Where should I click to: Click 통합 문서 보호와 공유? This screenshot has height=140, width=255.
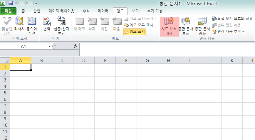click(x=232, y=19)
